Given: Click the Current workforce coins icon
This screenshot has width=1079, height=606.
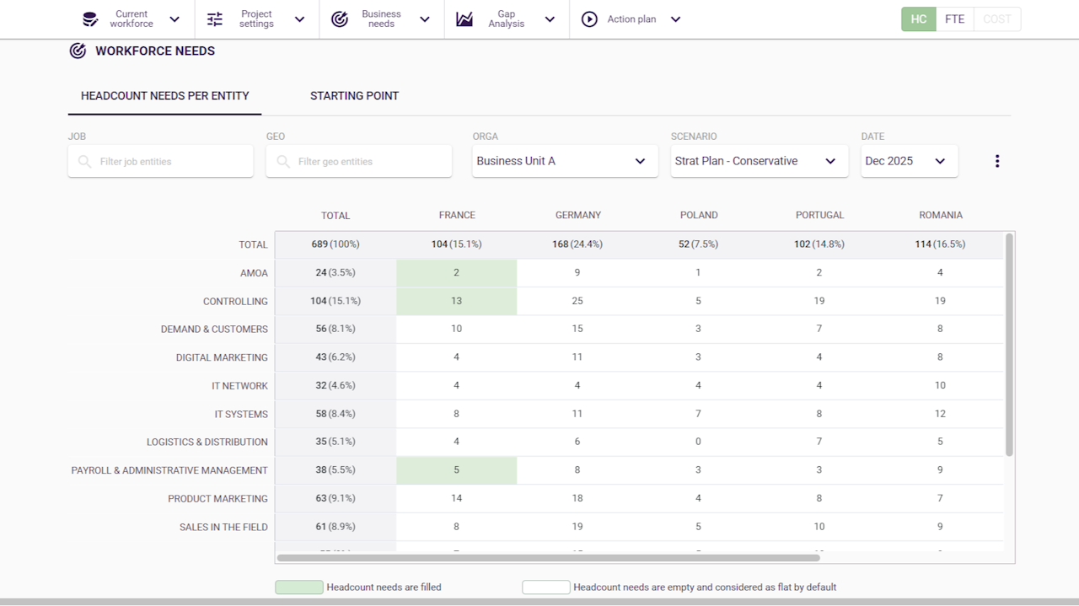Looking at the screenshot, I should 90,19.
